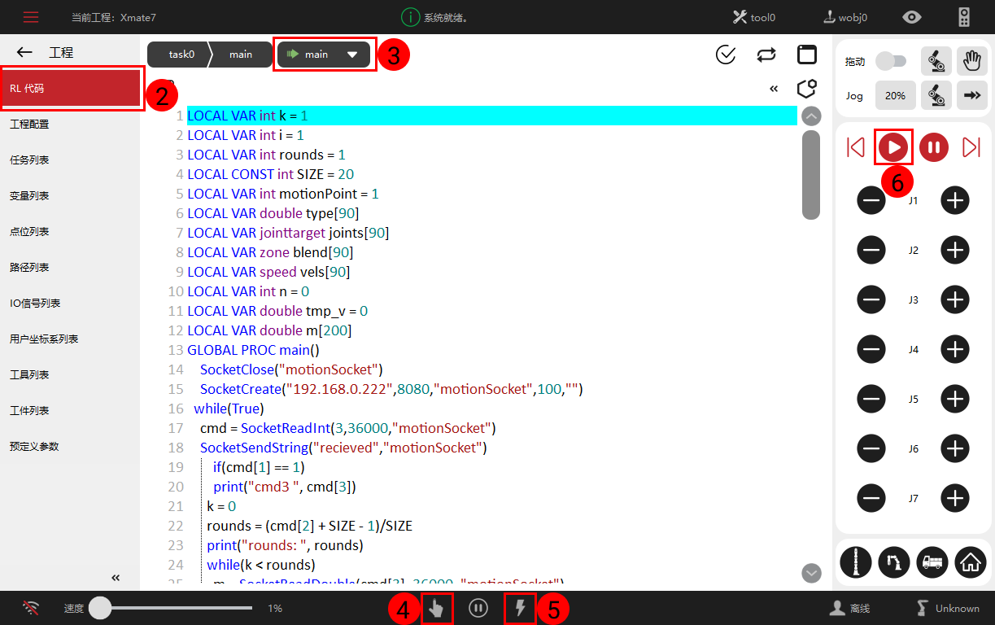
Task: Click the syntax check checkmark icon
Action: [725, 55]
